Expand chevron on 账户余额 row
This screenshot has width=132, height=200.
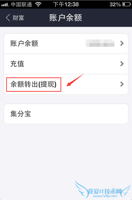click(122, 44)
